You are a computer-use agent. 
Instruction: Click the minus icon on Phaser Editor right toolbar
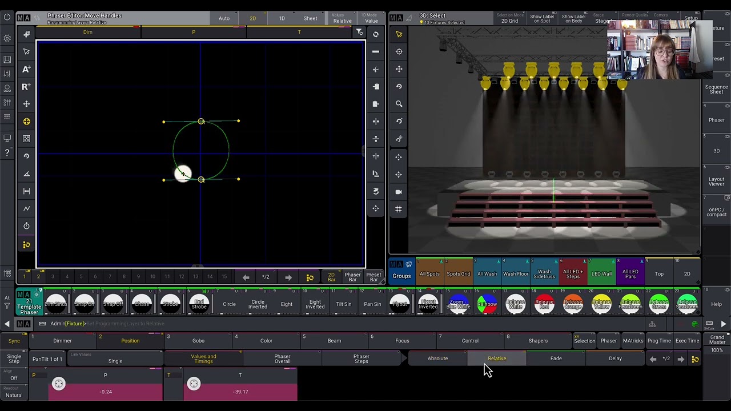point(376,51)
